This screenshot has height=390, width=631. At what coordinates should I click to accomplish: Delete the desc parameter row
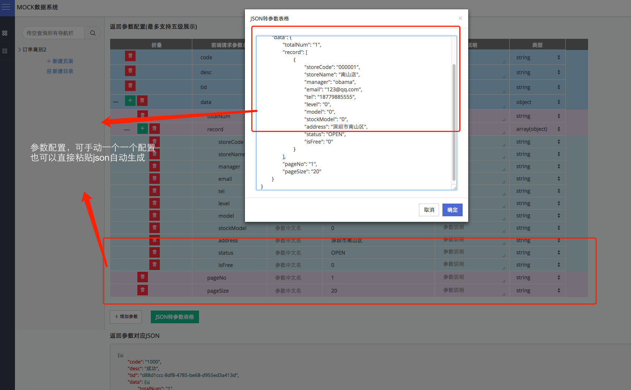click(x=130, y=70)
